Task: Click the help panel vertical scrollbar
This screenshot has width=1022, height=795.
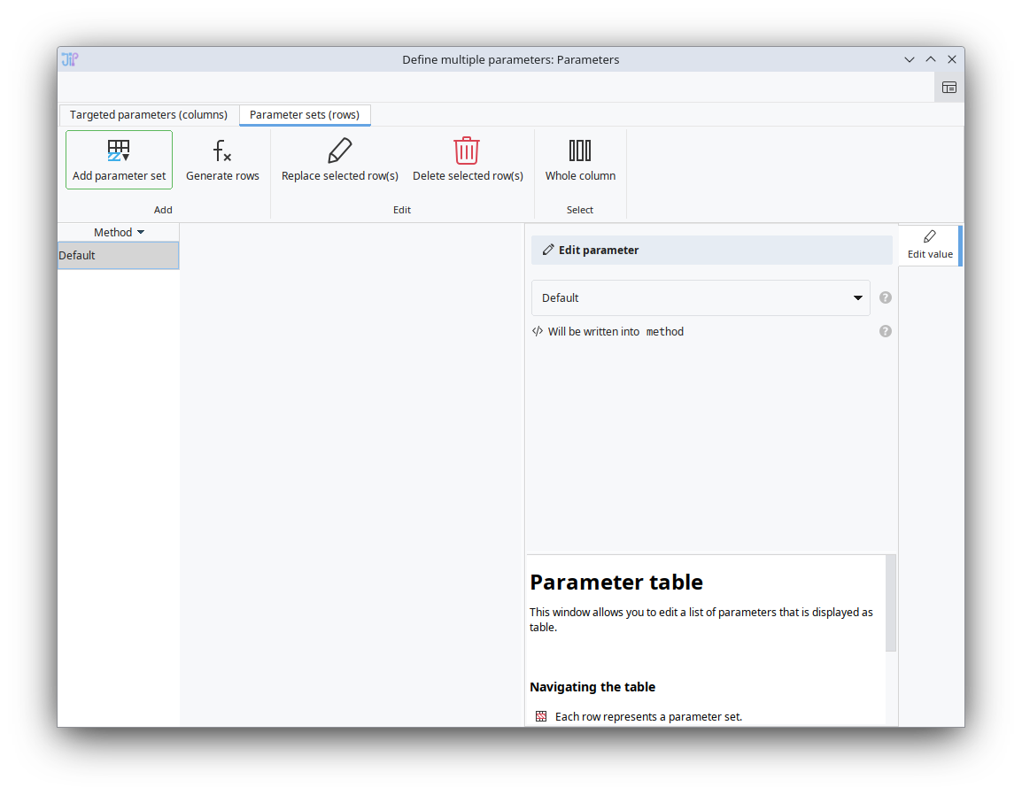Action: [x=891, y=602]
